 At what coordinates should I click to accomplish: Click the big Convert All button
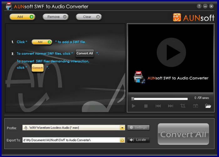point(183,134)
